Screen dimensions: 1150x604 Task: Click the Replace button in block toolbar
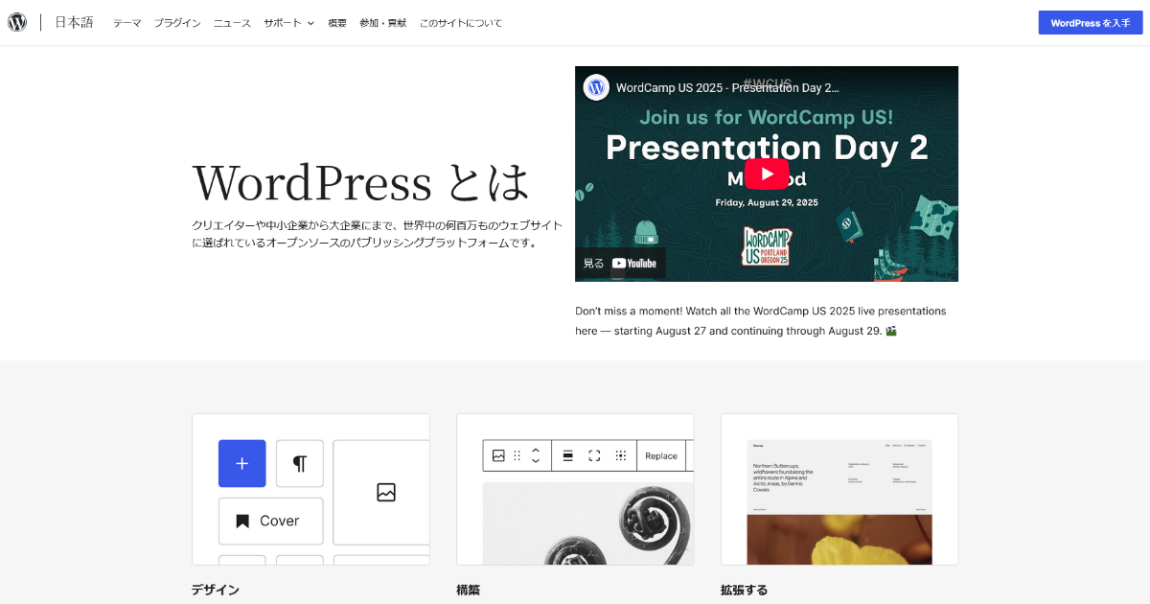[661, 455]
